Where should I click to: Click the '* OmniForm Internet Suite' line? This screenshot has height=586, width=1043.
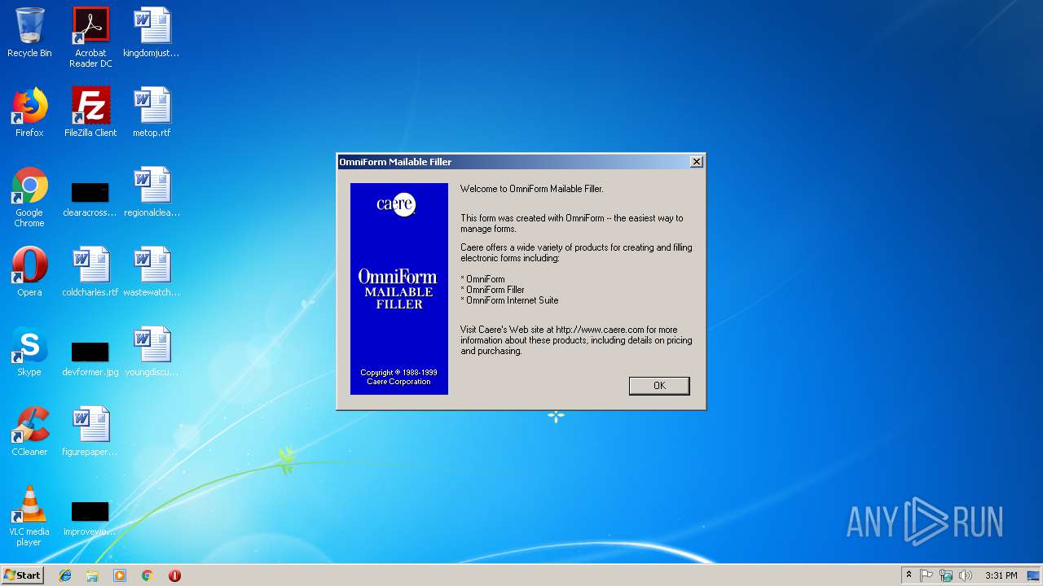tap(509, 300)
